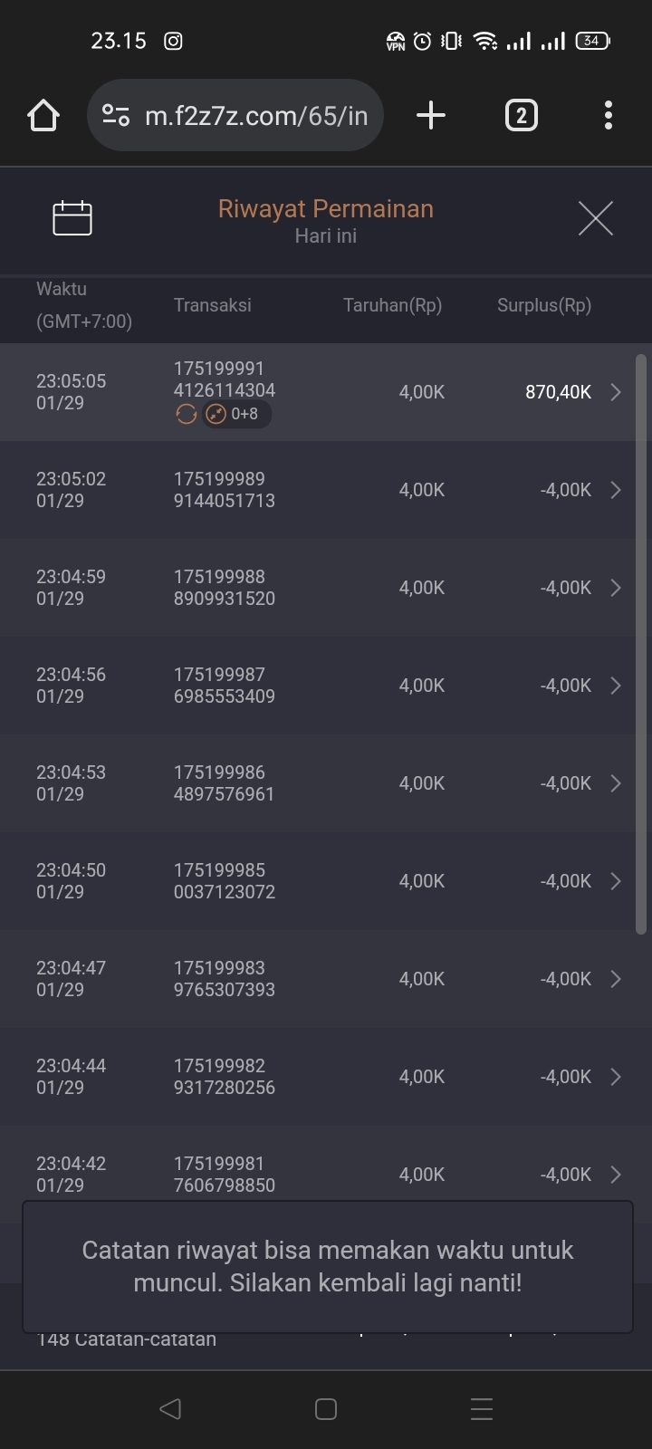The image size is (652, 1449).
Task: Close the Riwayat Permainan panel
Action: [x=595, y=218]
